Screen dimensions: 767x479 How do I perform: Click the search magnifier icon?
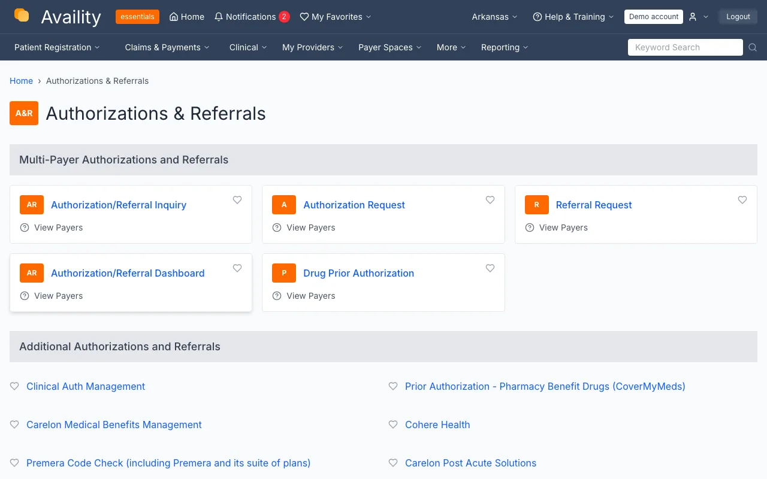(753, 47)
